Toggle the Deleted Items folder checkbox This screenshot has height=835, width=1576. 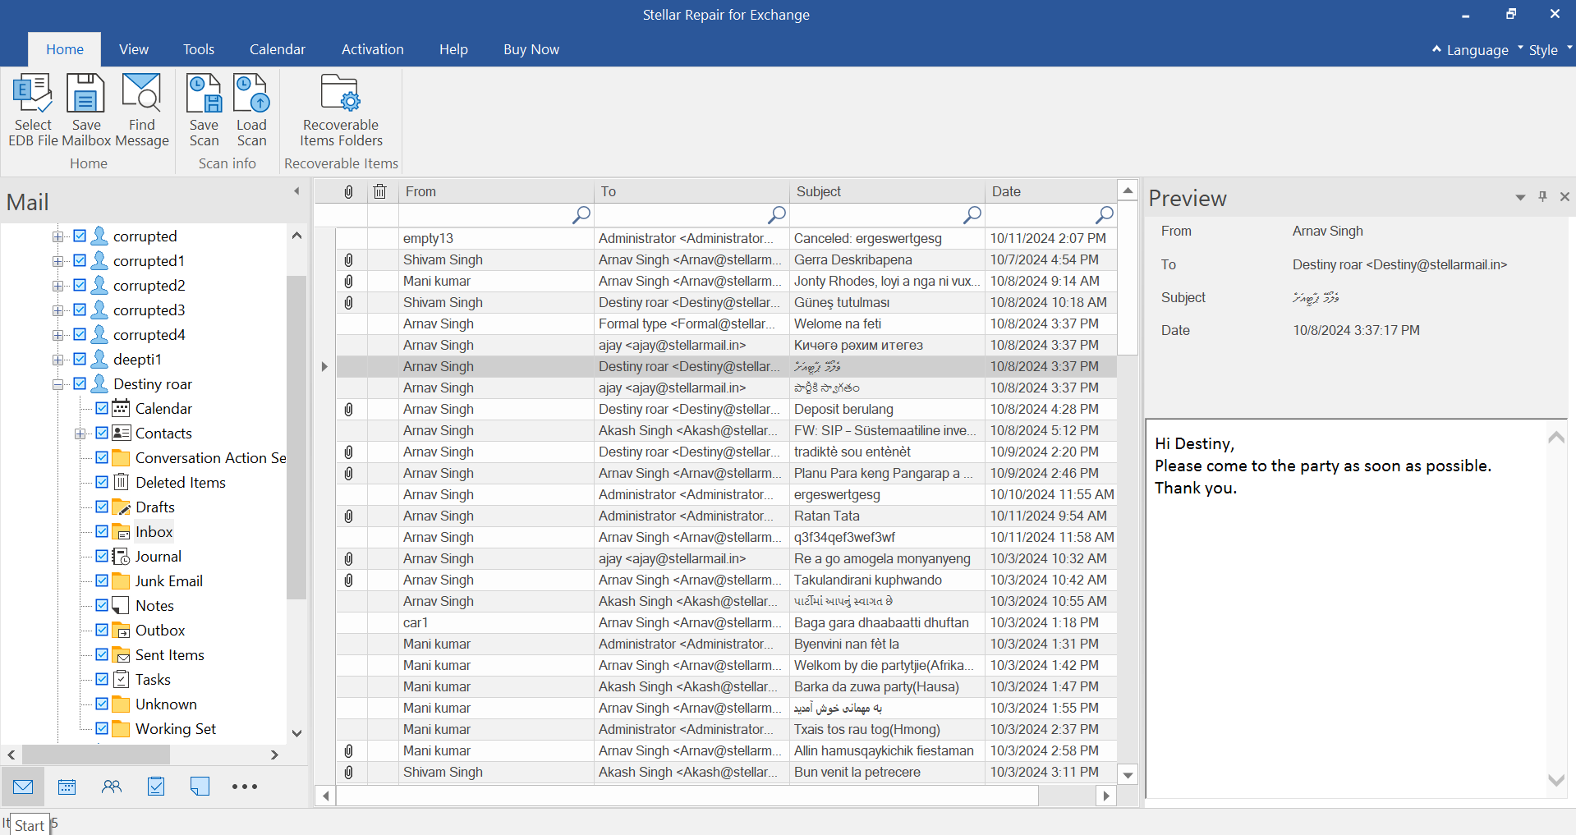pos(102,482)
